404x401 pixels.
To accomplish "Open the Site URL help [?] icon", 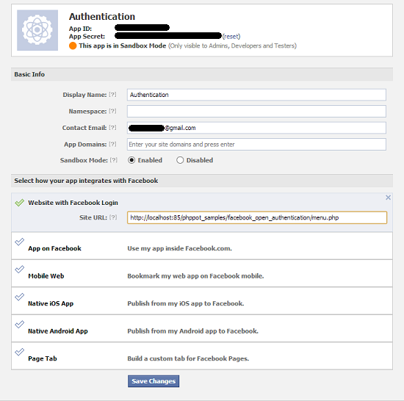I will (113, 217).
